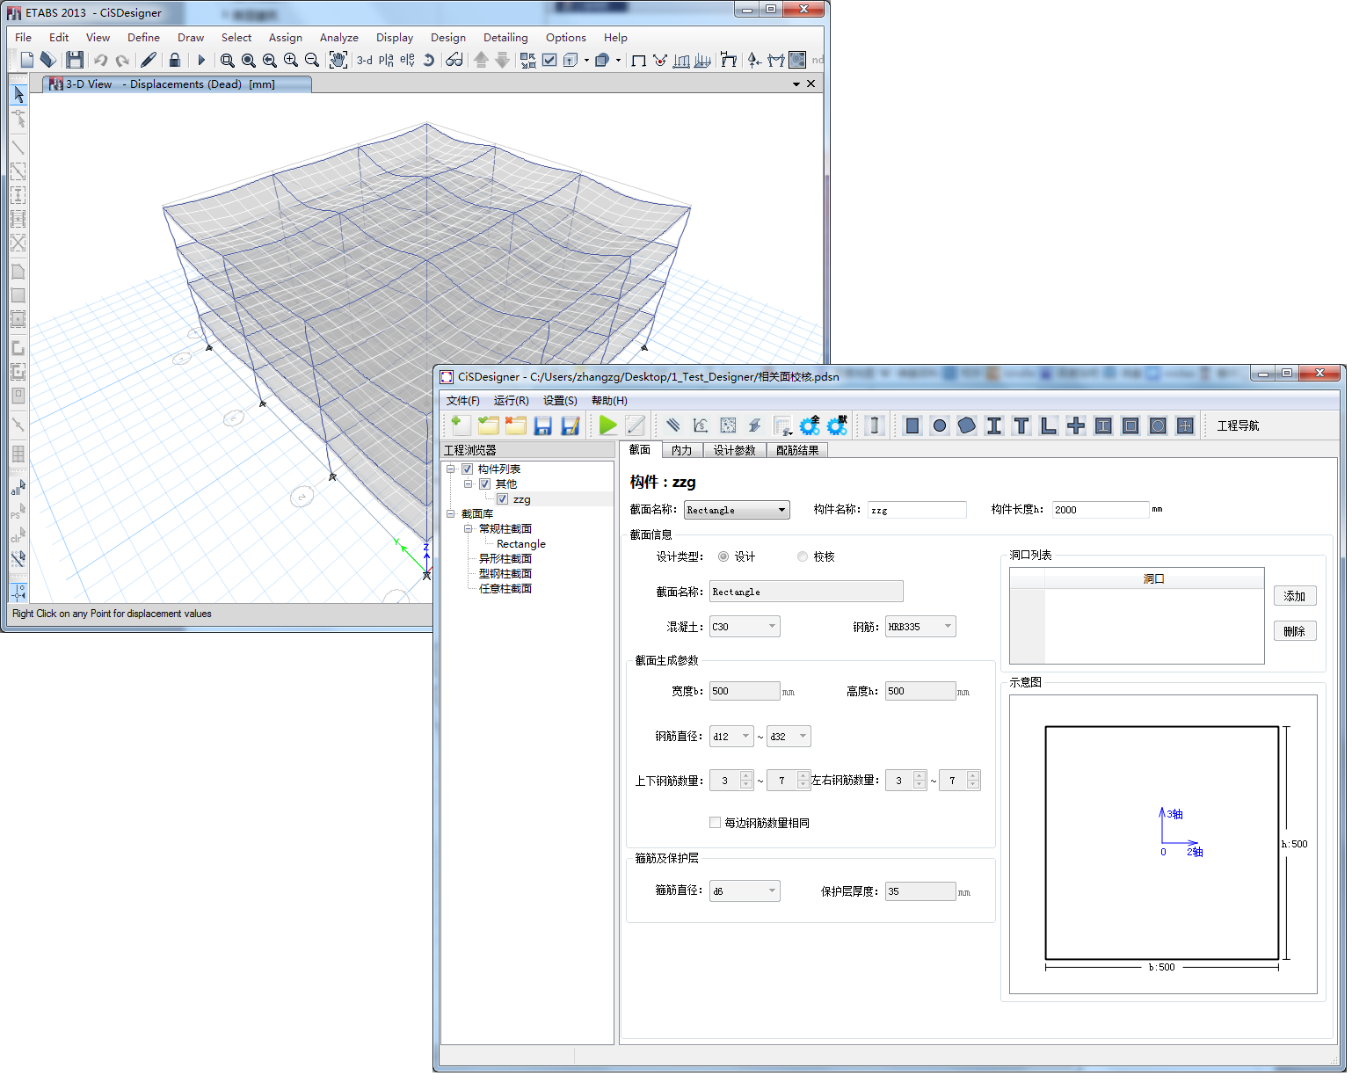Pick the L-shaped section icon
Viewport: 1352px width, 1083px height.
click(1049, 426)
